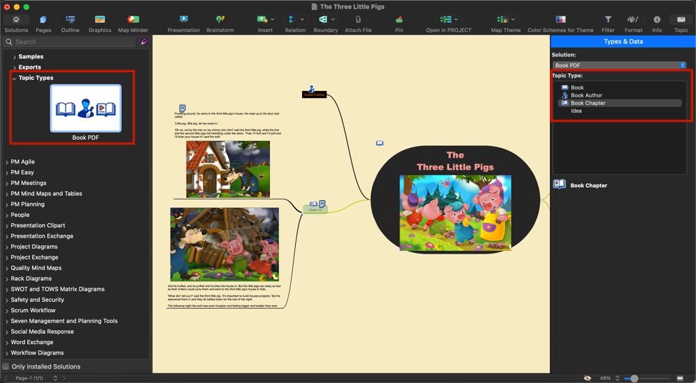Click the Insert topic icon
Image resolution: width=696 pixels, height=383 pixels.
(262, 19)
